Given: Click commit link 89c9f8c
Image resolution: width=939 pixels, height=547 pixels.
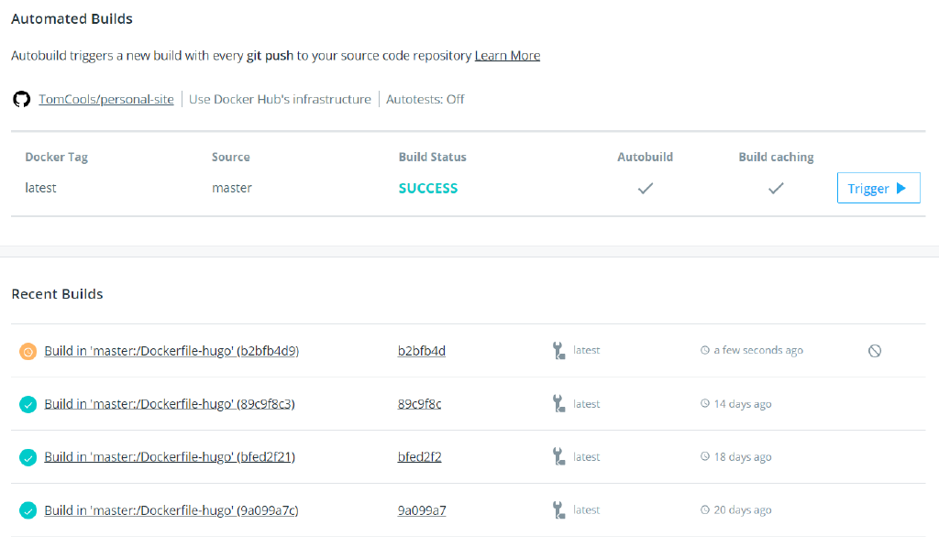Looking at the screenshot, I should [x=417, y=403].
